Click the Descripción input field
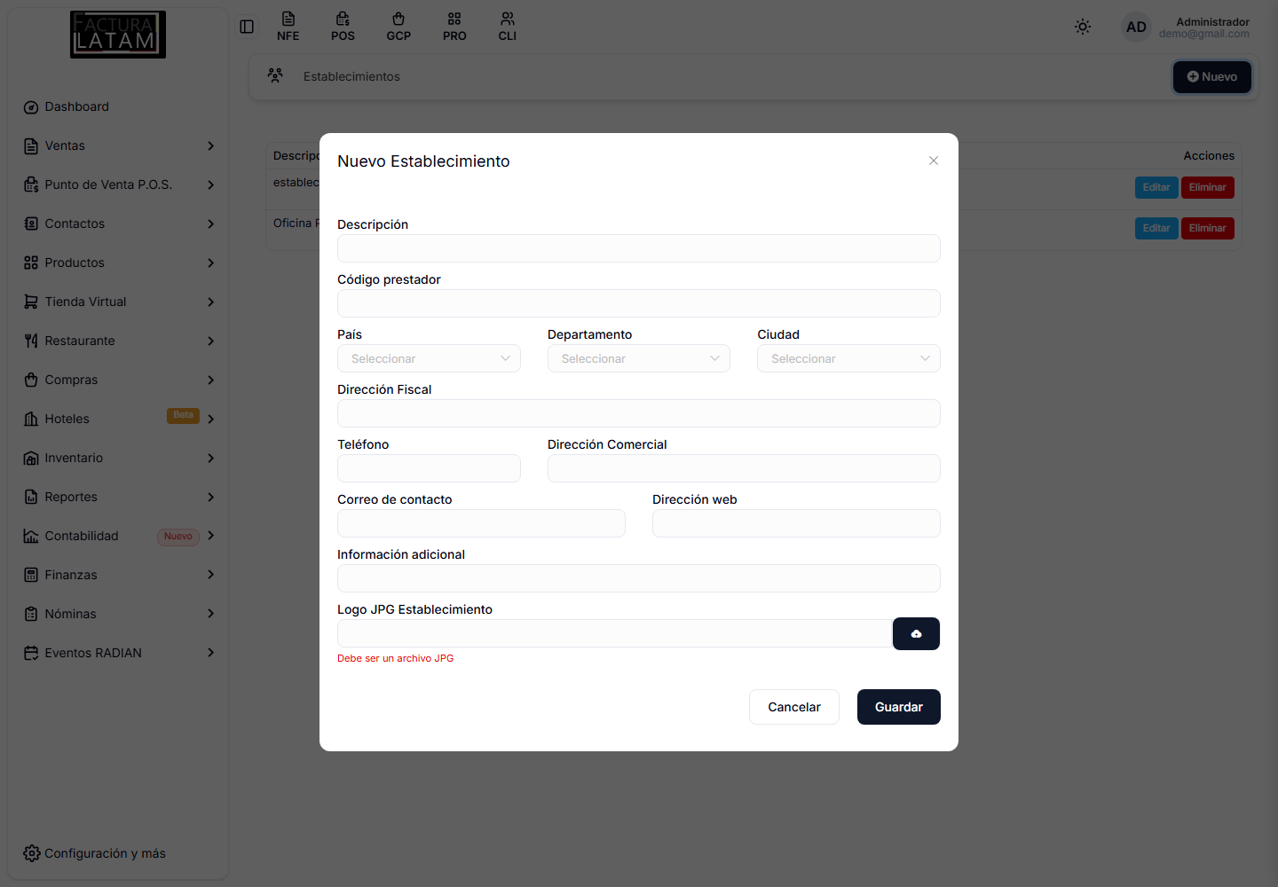 (x=639, y=248)
